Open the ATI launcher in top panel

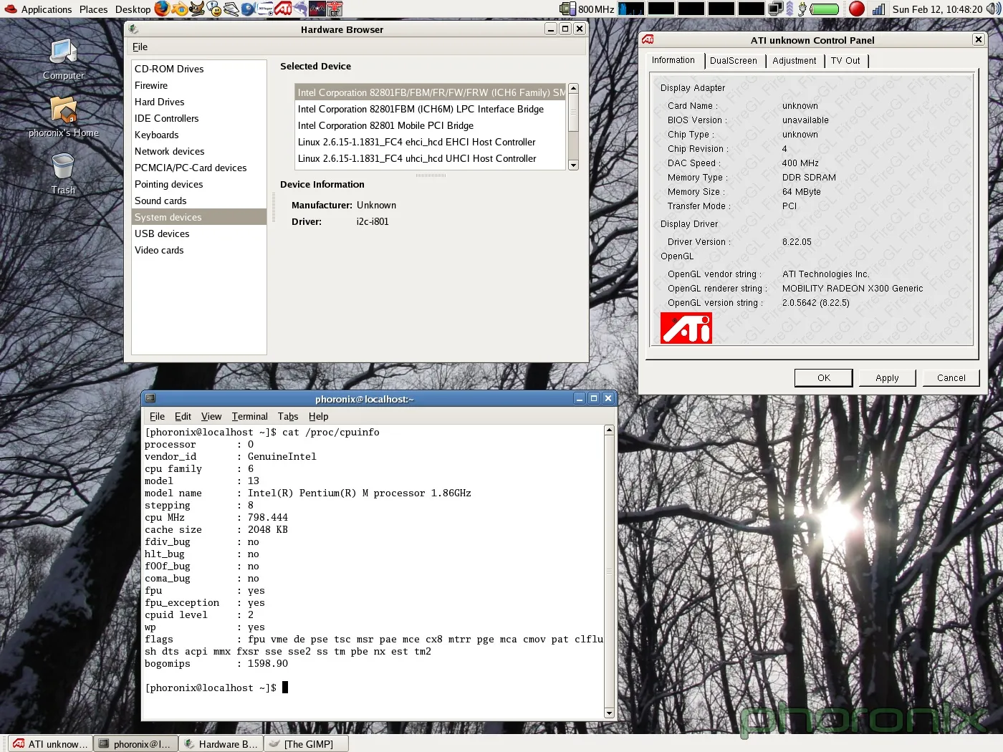pyautogui.click(x=282, y=9)
